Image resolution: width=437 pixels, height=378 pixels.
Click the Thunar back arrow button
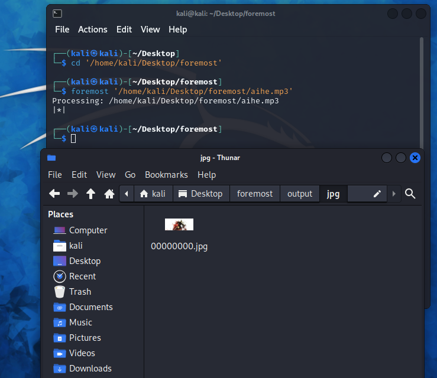pyautogui.click(x=54, y=194)
